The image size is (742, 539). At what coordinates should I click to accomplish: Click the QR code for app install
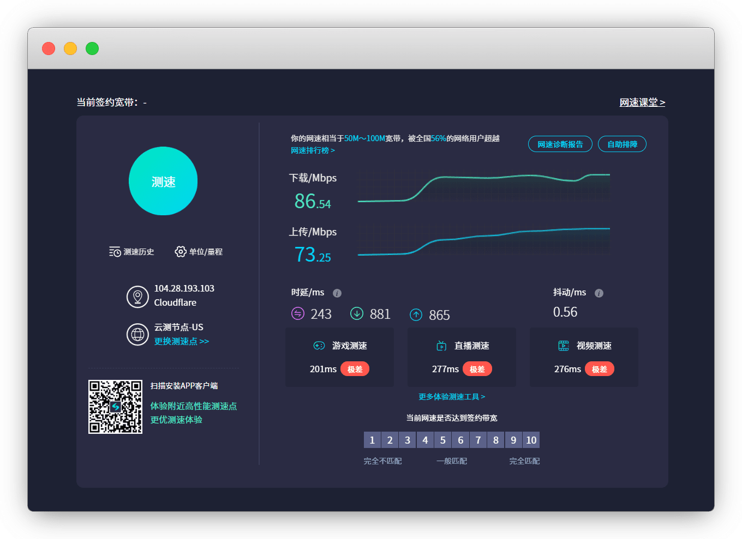116,407
